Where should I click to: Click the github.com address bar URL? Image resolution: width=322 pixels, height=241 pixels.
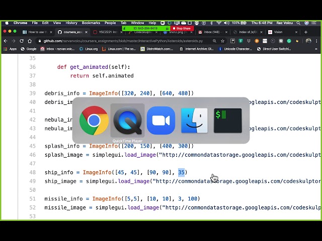123,41
